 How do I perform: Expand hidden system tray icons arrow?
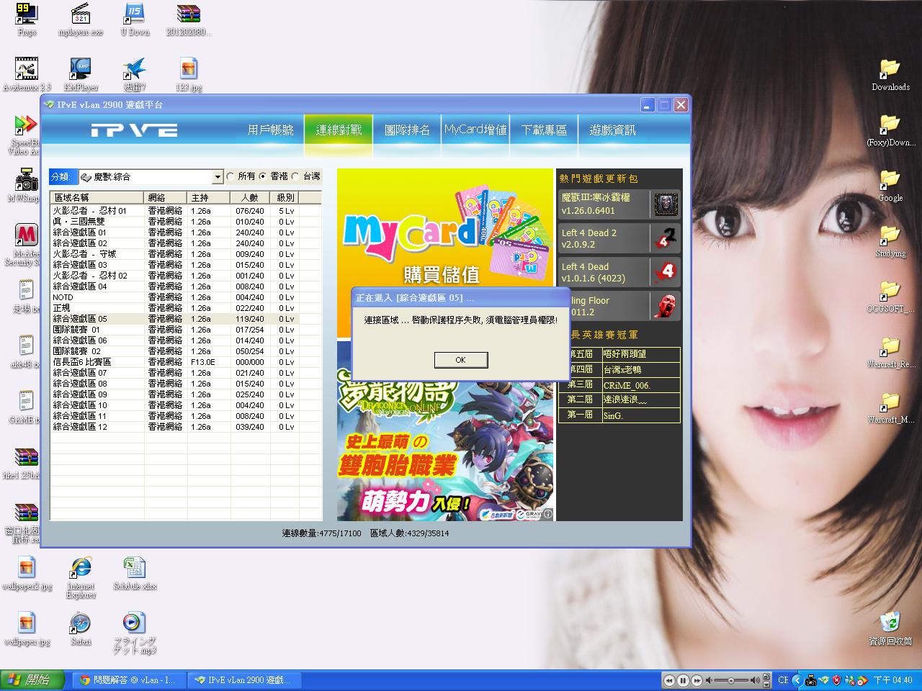click(797, 680)
